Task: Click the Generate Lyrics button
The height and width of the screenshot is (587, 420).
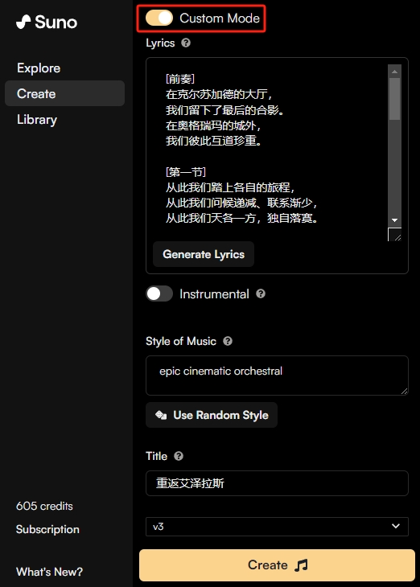Action: tap(204, 254)
